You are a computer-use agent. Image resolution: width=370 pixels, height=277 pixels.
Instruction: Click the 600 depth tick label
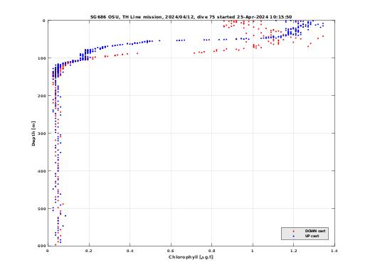tap(41, 246)
